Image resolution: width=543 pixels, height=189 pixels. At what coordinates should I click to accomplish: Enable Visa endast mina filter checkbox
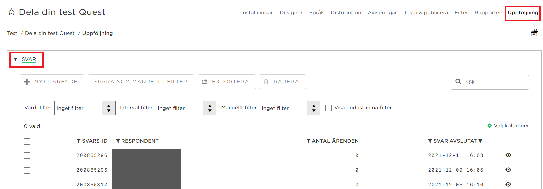328,108
